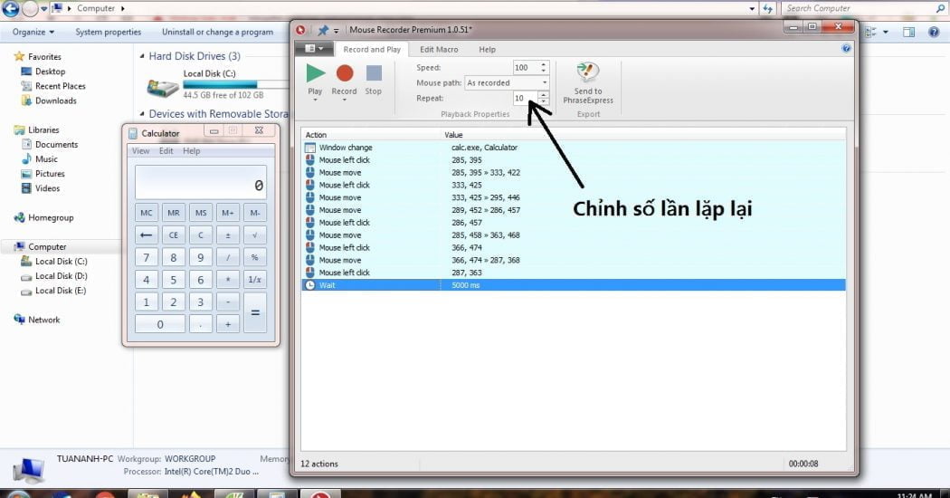Click Uninstall or change a program
Image resolution: width=950 pixels, height=498 pixels.
pos(217,33)
